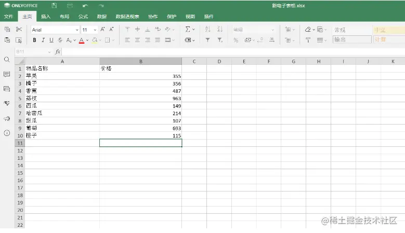Toggle wrap text
This screenshot has width=405, height=233.
click(158, 29)
